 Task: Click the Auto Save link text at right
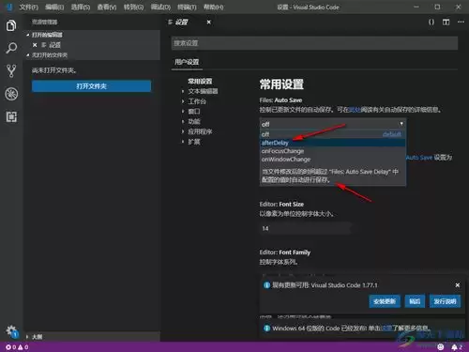(x=419, y=158)
